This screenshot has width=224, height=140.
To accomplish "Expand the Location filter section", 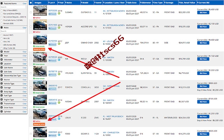I will 1,64.
